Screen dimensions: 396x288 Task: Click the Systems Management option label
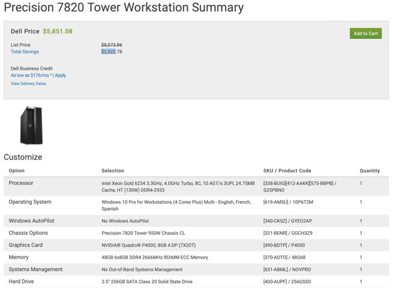[35, 269]
